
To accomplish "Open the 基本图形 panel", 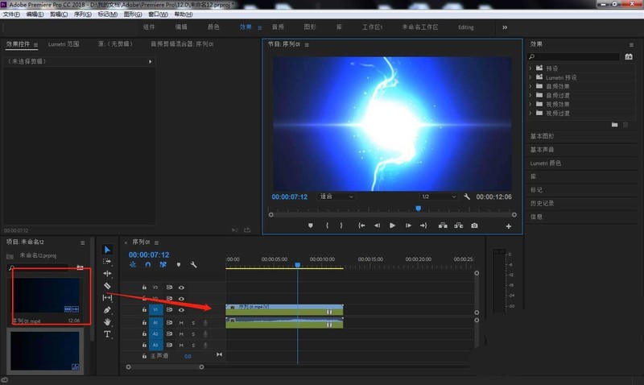I will (542, 137).
